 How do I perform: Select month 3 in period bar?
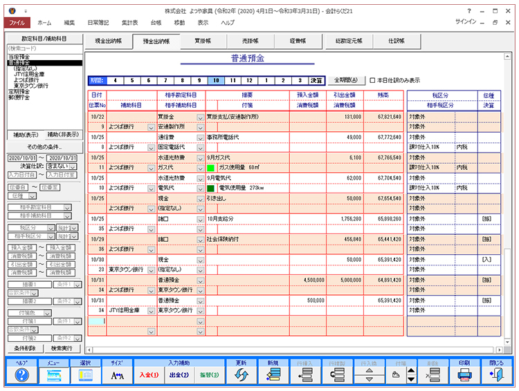point(300,80)
